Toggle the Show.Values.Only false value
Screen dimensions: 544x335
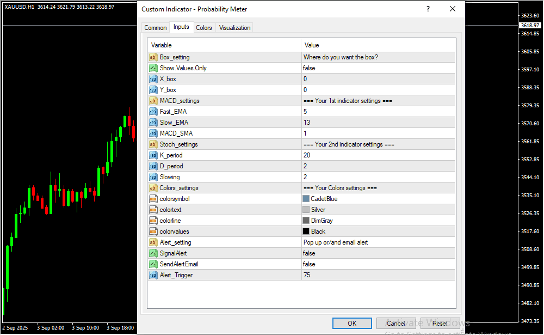click(378, 68)
